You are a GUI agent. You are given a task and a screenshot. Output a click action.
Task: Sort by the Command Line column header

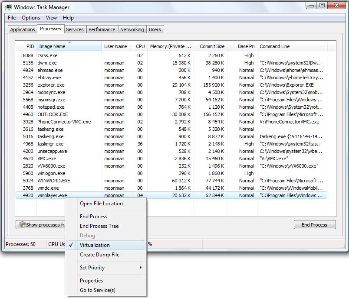point(292,46)
